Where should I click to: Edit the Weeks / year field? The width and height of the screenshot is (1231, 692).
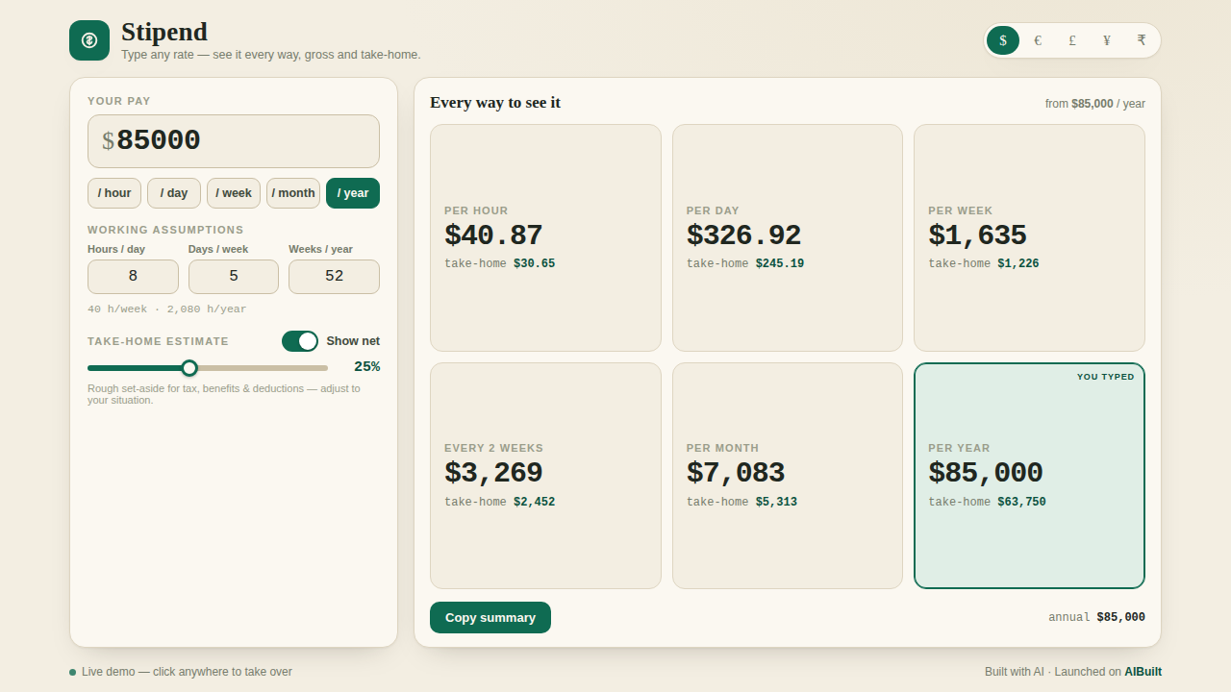pyautogui.click(x=335, y=277)
